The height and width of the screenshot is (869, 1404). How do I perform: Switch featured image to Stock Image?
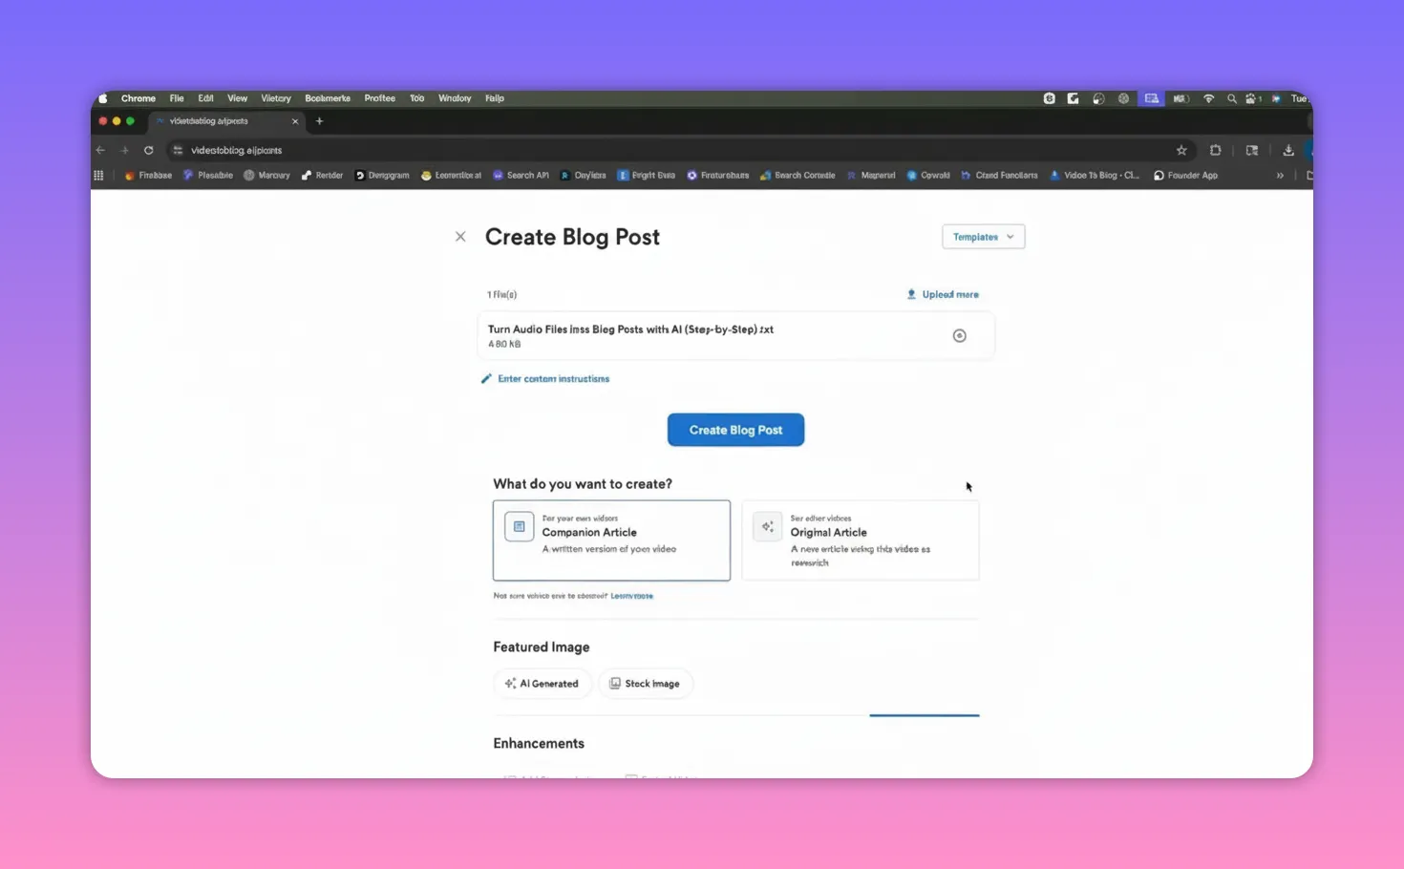click(646, 683)
